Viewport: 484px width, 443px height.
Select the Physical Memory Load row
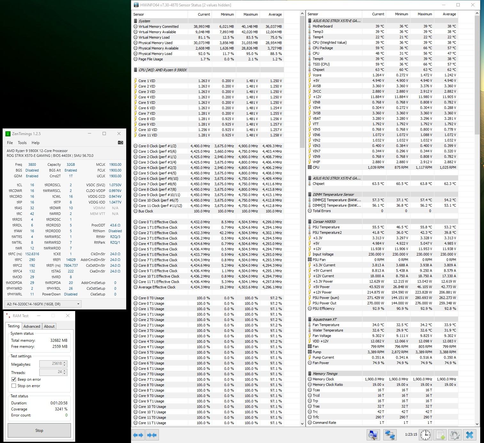[208, 54]
